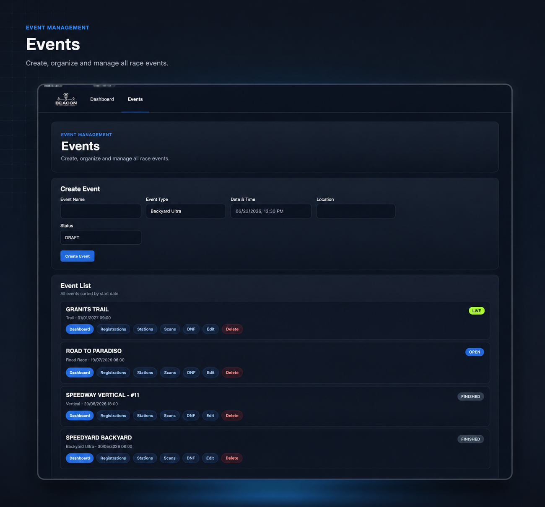
Task: Delete the SPEEDYARD BACKYARD event
Action: pyautogui.click(x=232, y=458)
